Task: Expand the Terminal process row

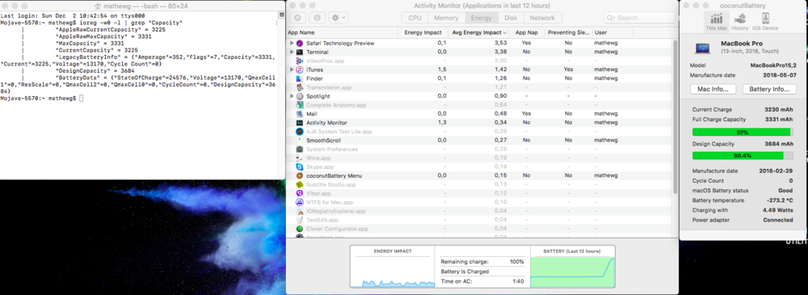Action: pos(292,52)
